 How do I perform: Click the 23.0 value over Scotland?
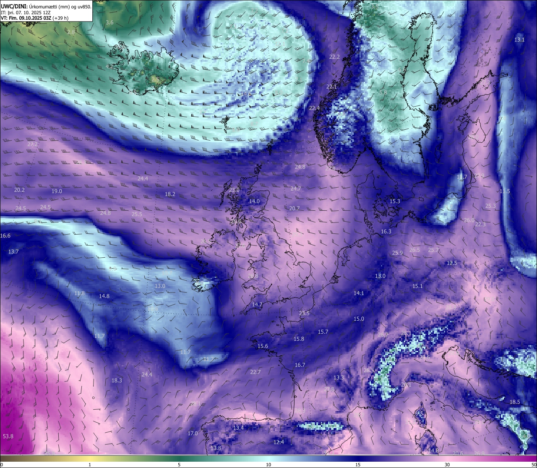pyautogui.click(x=234, y=190)
